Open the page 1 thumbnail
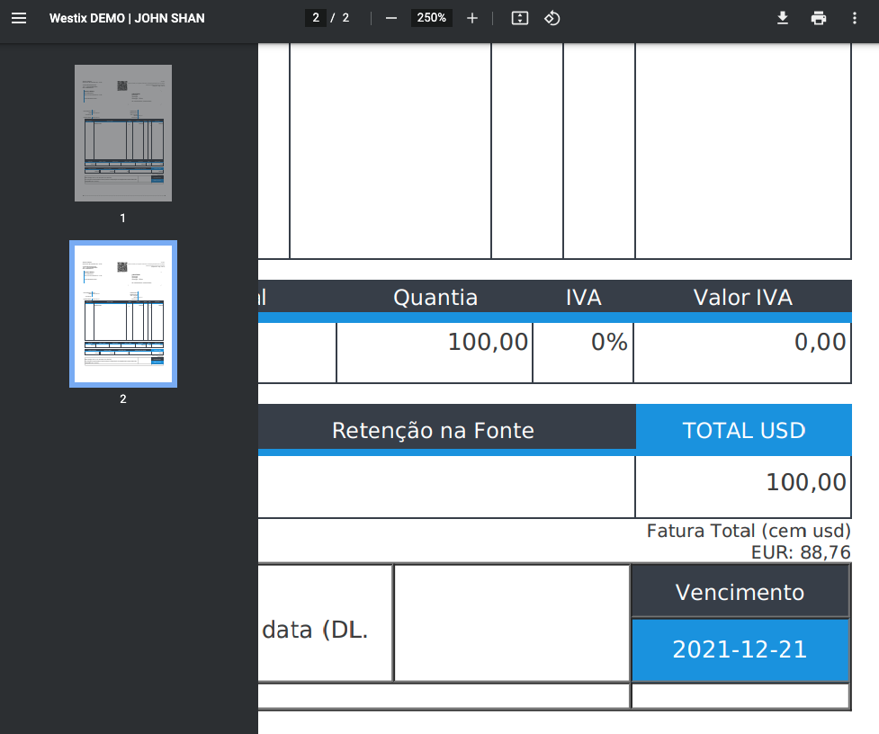 (123, 133)
